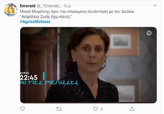
Task: Click the age rating 12 badge
Action: 149,33
